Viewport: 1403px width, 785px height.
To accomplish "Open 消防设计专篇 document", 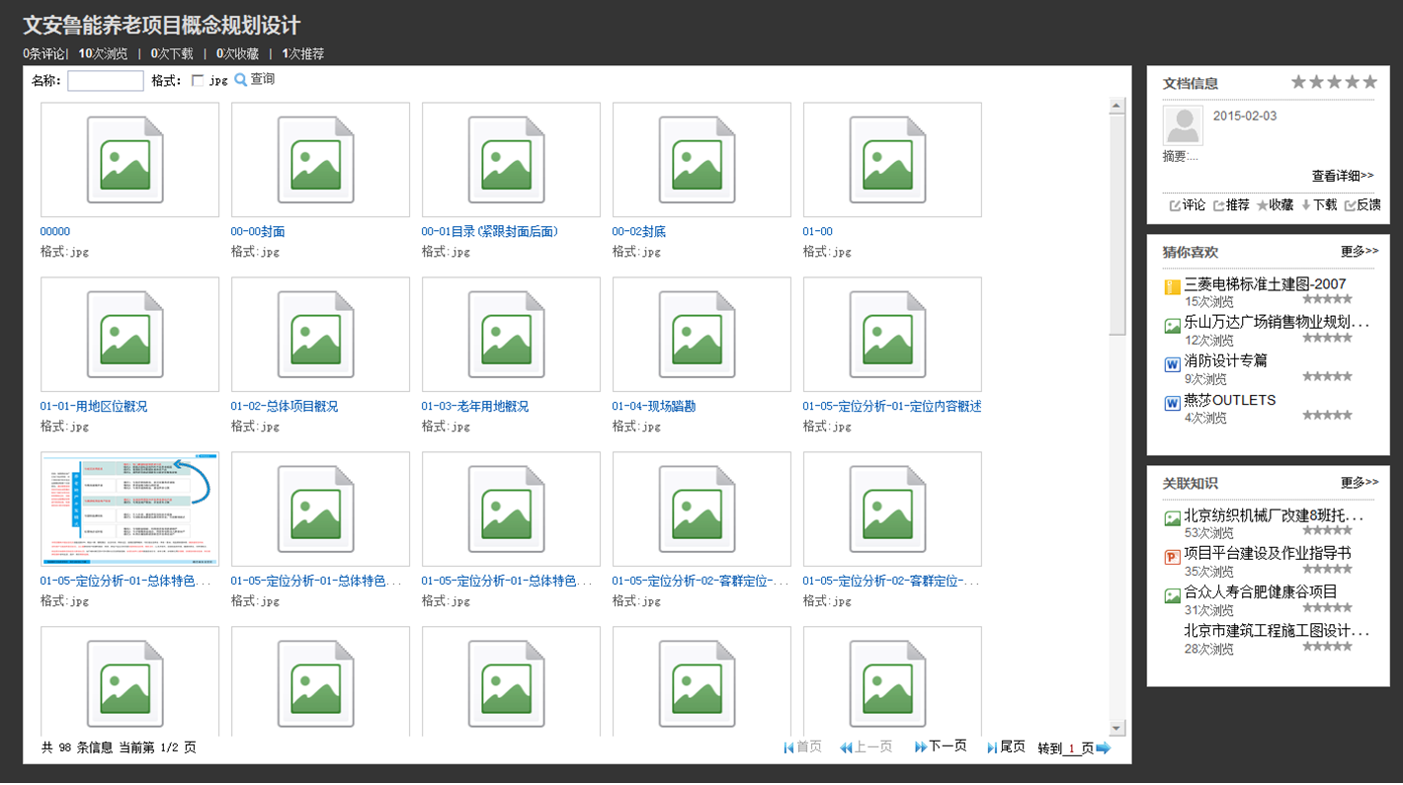I will [1225, 361].
